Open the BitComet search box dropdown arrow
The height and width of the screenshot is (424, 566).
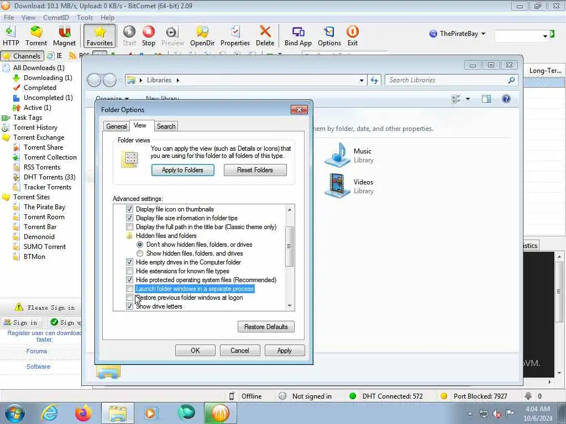tap(545, 36)
